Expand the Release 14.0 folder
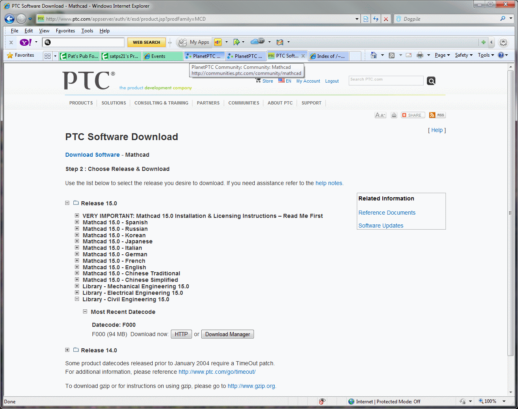The height and width of the screenshot is (409, 518). tap(67, 350)
